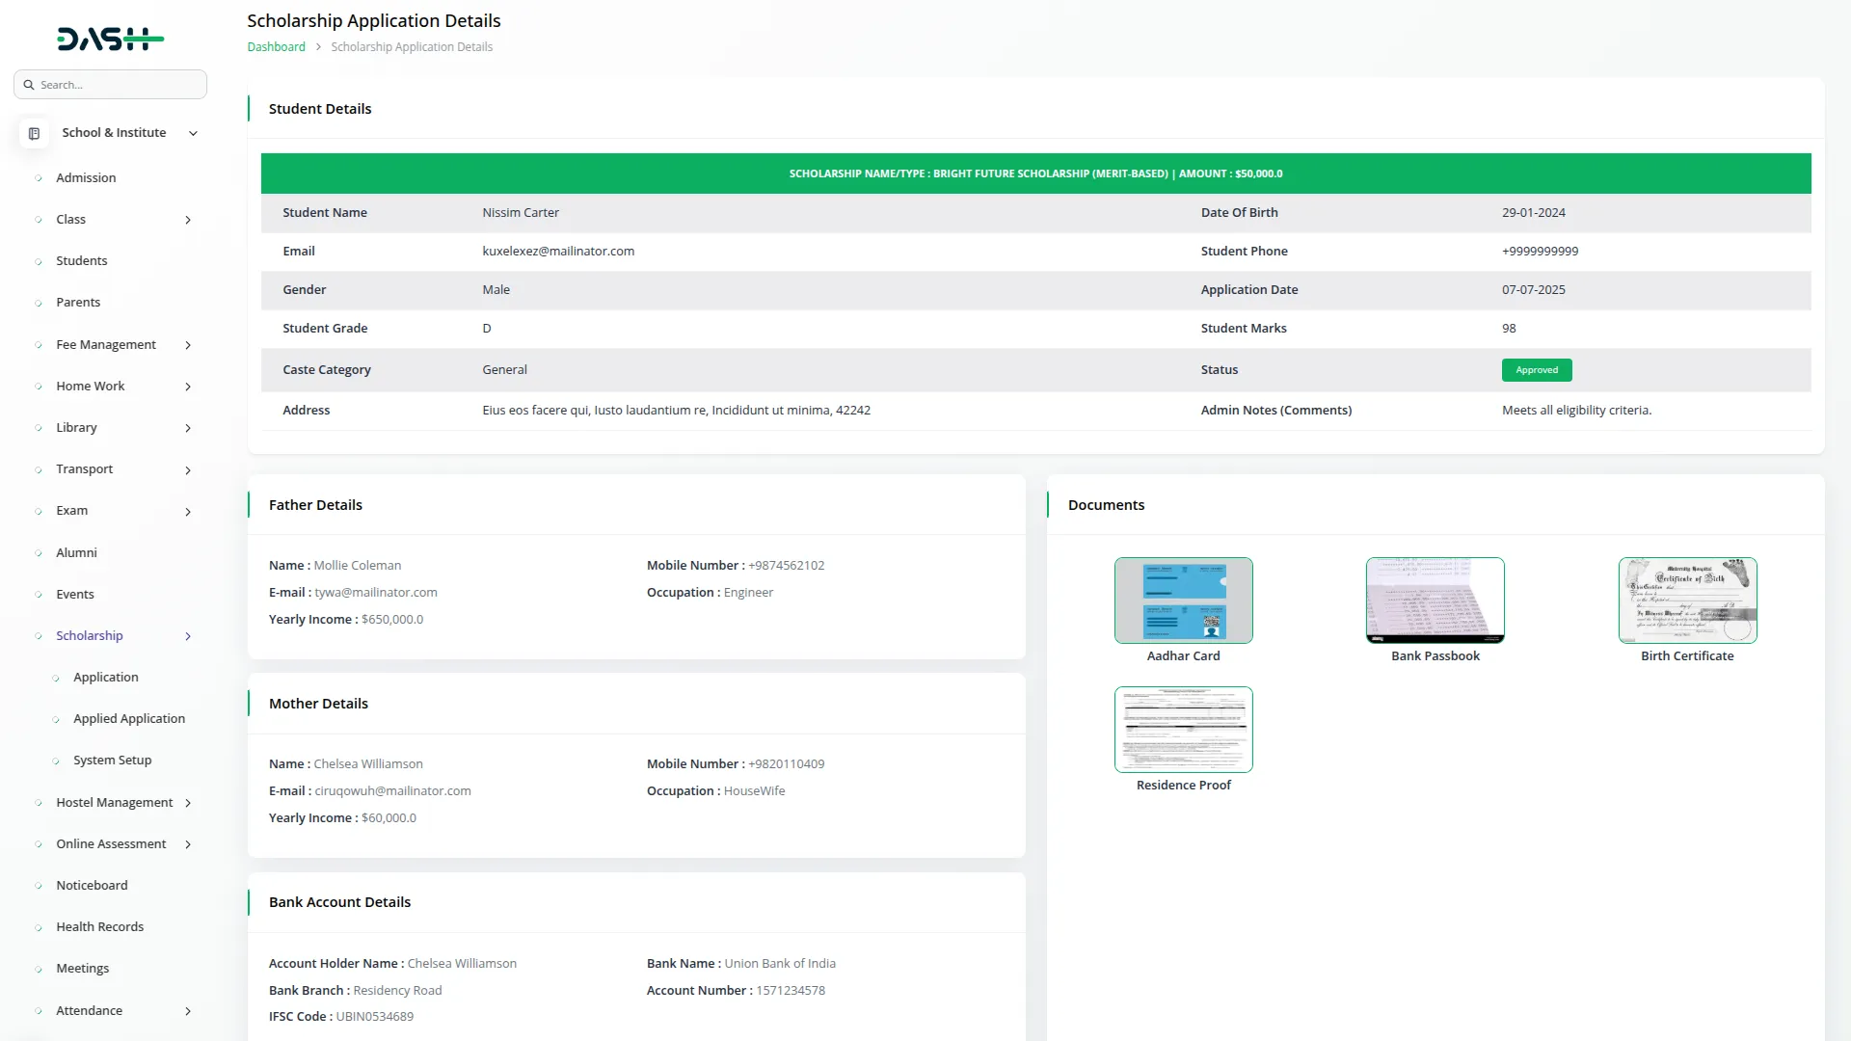Open Applied Application menu item

coord(129,719)
